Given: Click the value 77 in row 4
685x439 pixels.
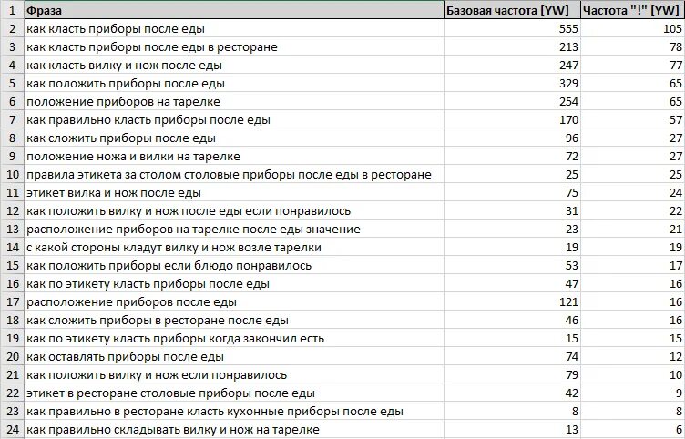Looking at the screenshot, I should pos(675,65).
